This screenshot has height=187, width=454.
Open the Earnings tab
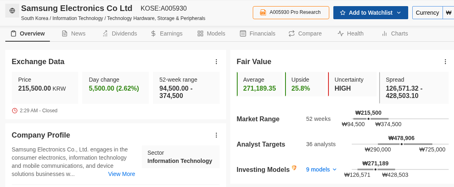(166, 33)
